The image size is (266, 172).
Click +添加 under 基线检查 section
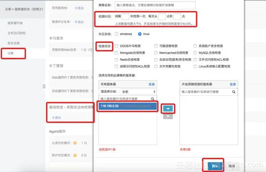click(57, 118)
